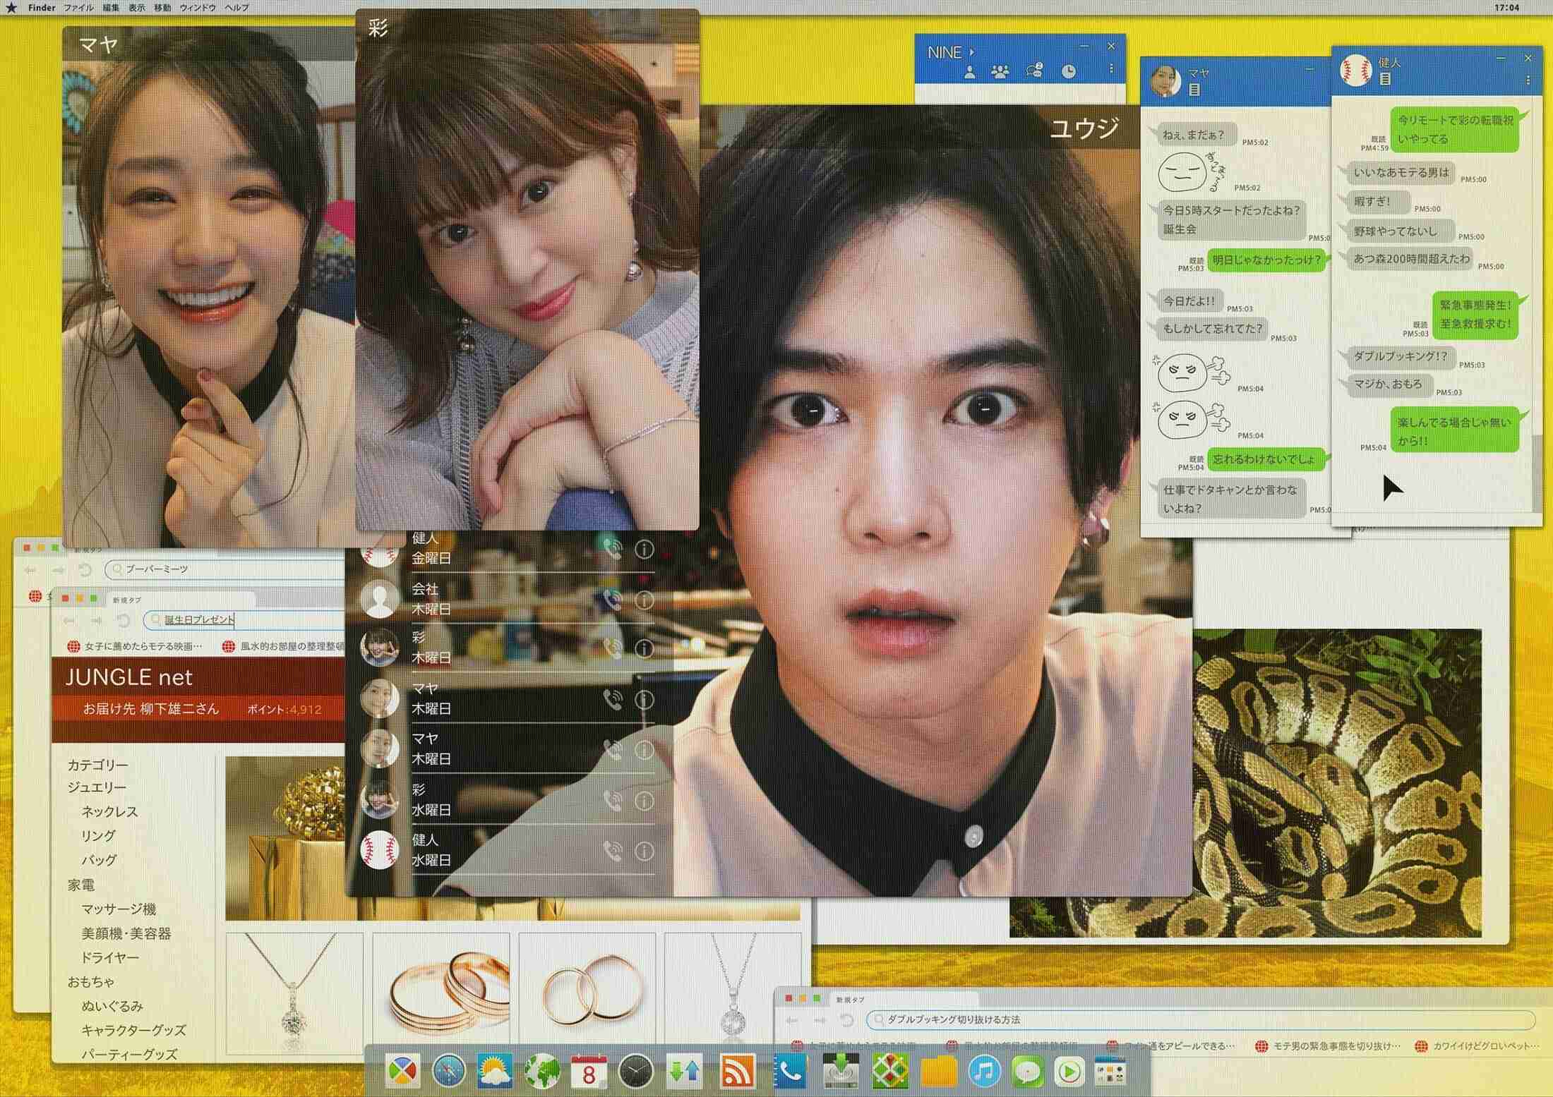Open the groups icon in NINE window
Image resolution: width=1553 pixels, height=1097 pixels.
pos(1000,71)
